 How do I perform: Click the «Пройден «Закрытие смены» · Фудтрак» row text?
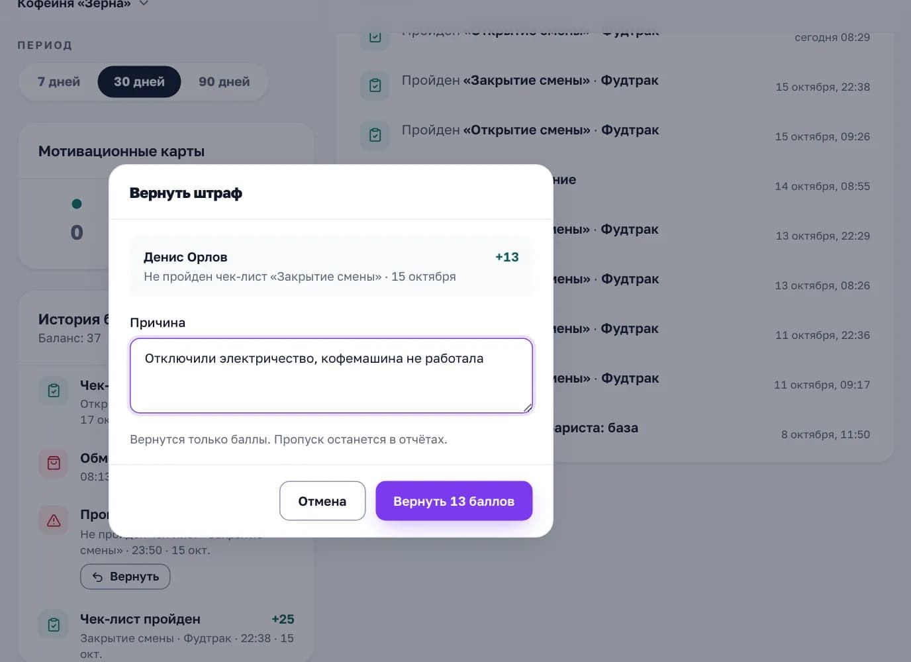coord(530,81)
